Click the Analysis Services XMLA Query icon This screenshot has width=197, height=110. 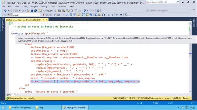(x=67, y=11)
